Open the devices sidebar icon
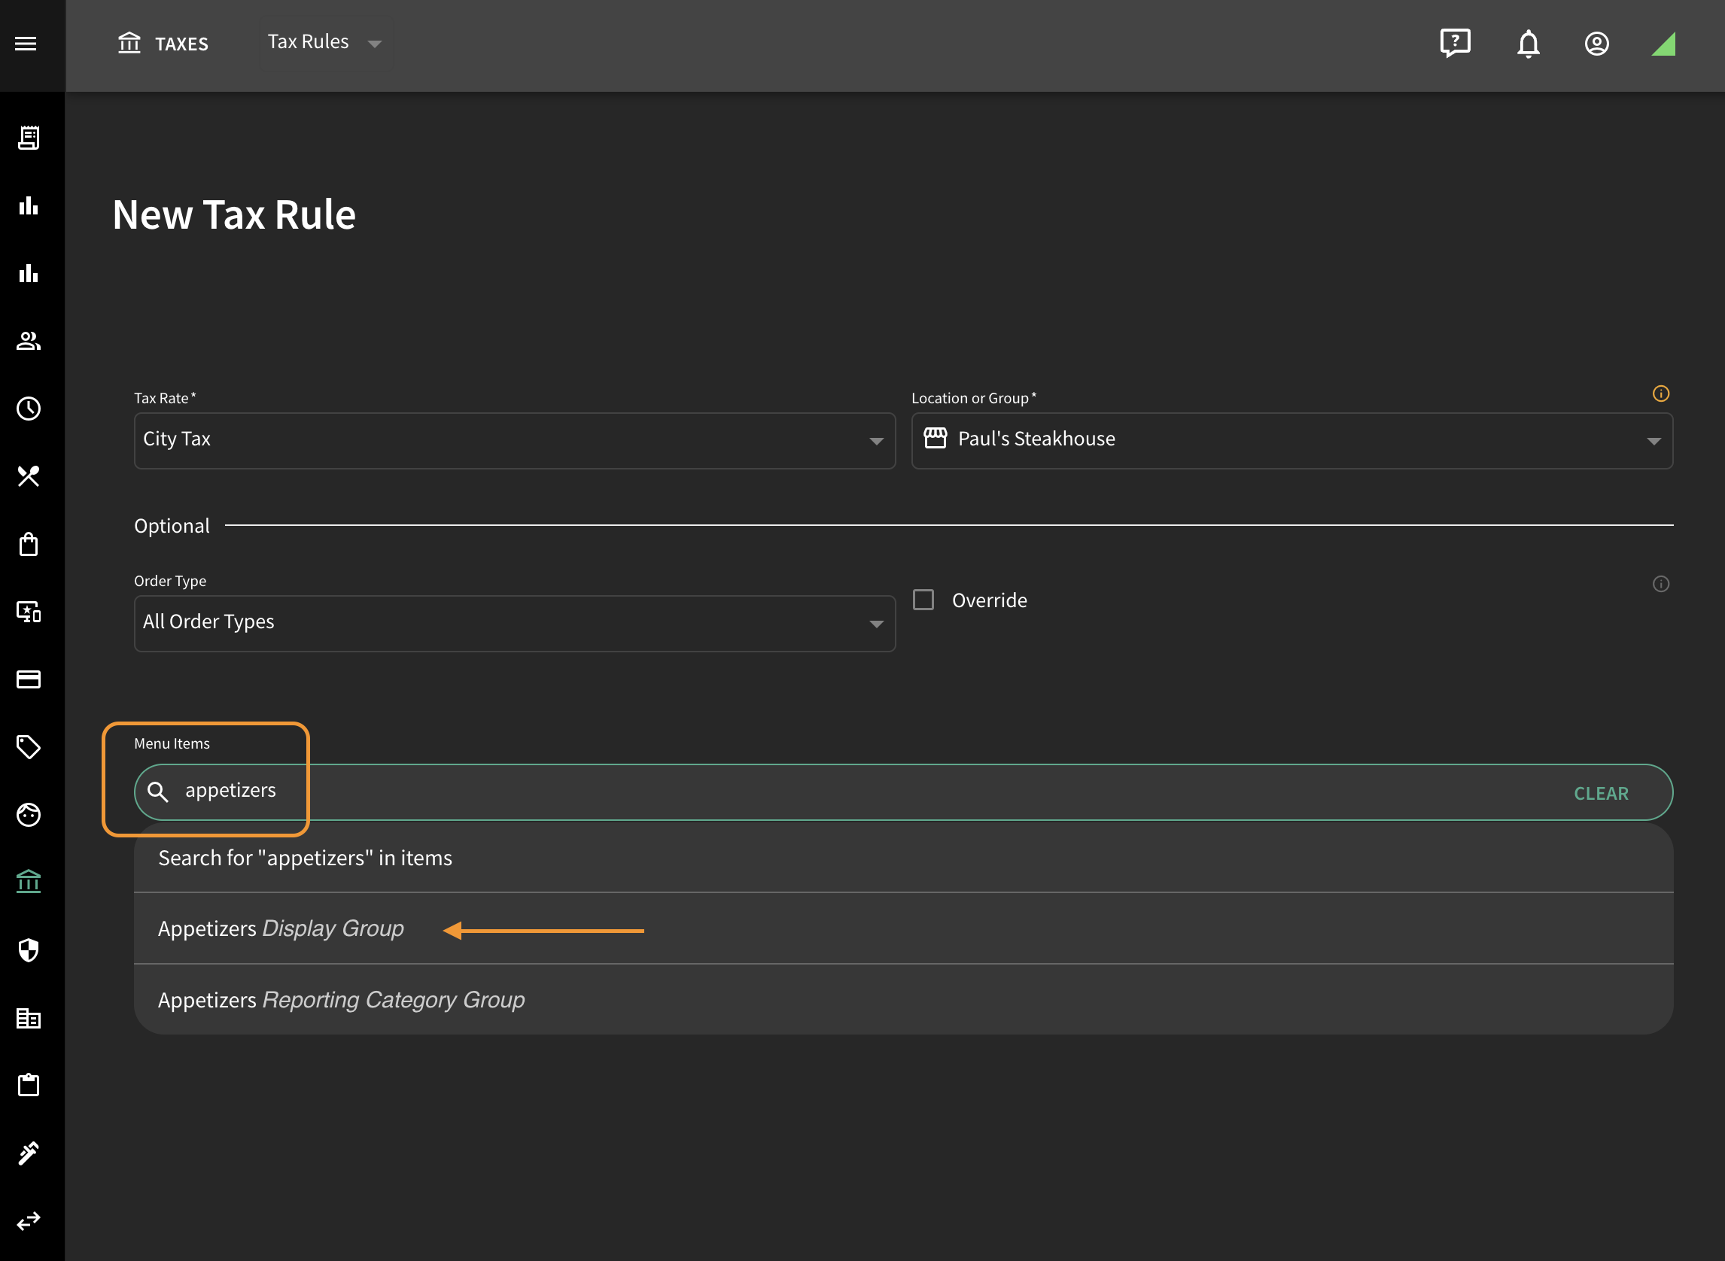This screenshot has width=1725, height=1261. [29, 612]
